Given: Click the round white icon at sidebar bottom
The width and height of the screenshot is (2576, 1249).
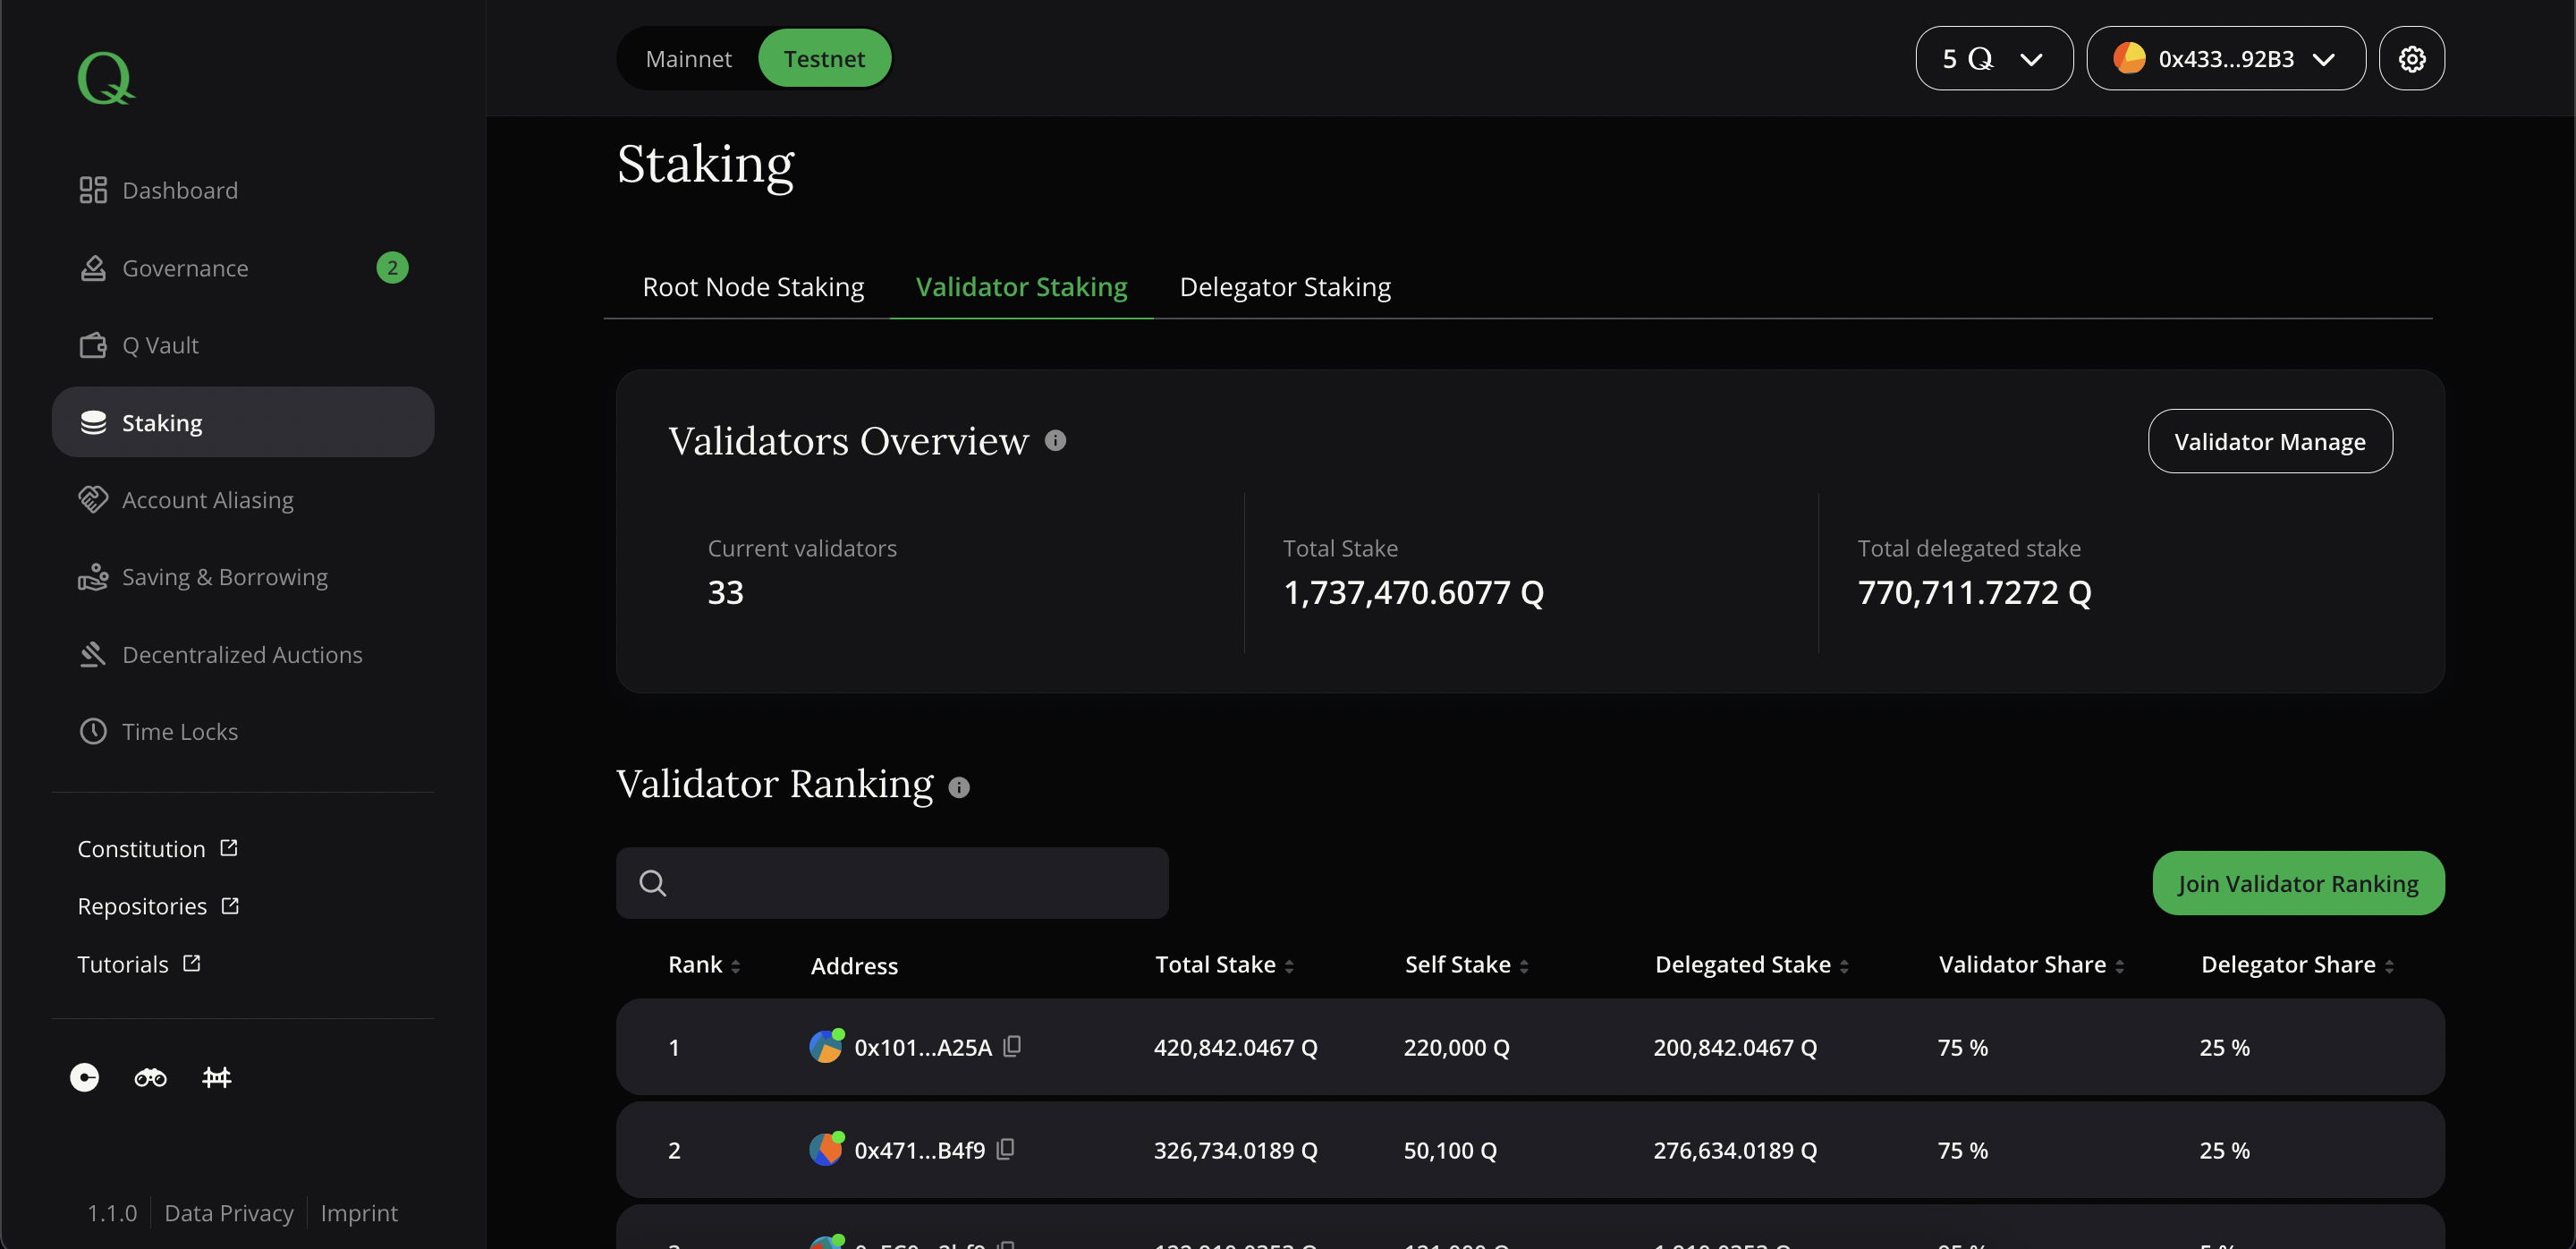Looking at the screenshot, I should [84, 1077].
